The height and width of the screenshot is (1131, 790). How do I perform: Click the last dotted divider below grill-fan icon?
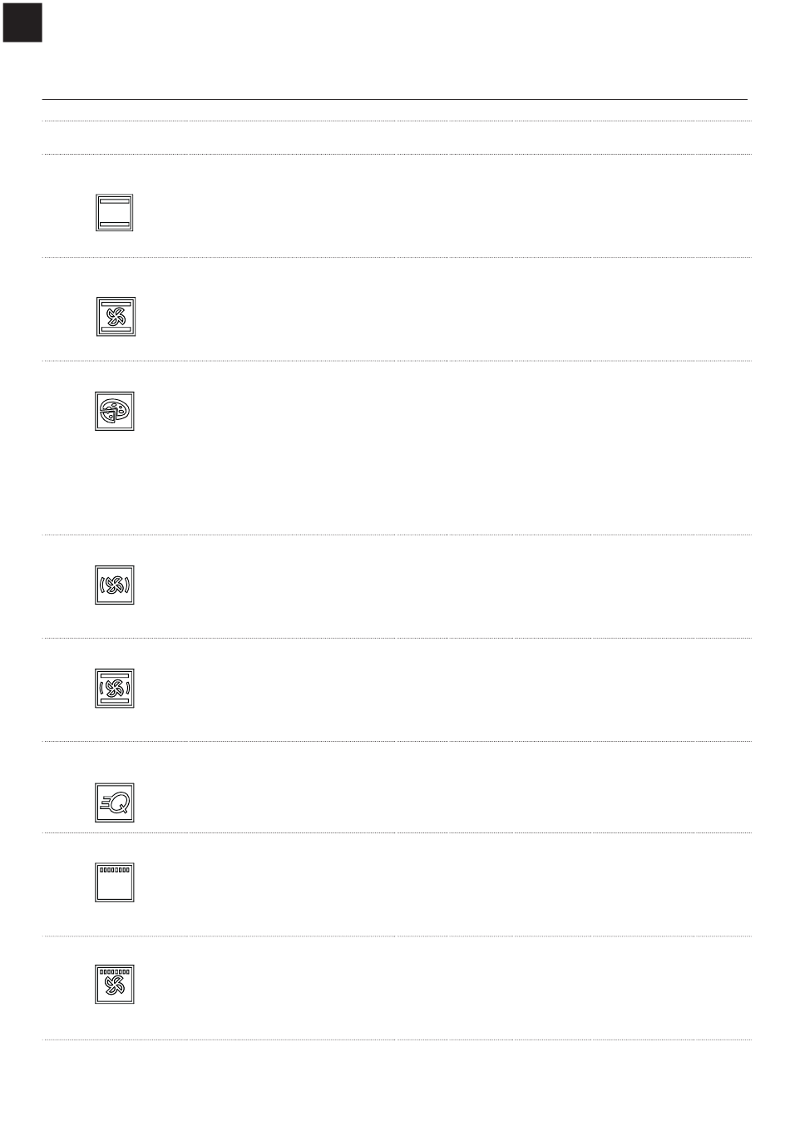[x=397, y=1040]
